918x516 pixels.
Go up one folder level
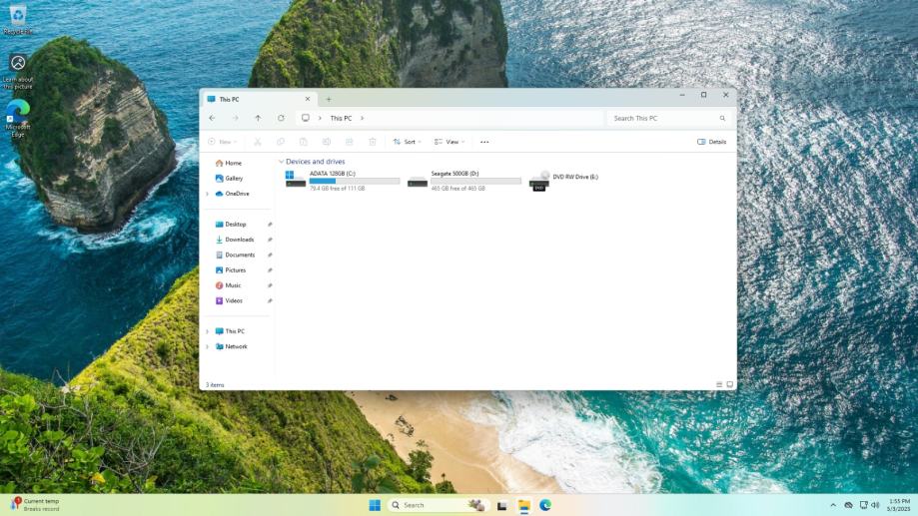click(258, 118)
